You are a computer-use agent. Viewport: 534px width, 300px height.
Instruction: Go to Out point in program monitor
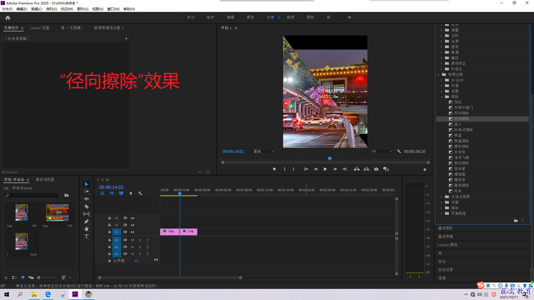point(345,169)
